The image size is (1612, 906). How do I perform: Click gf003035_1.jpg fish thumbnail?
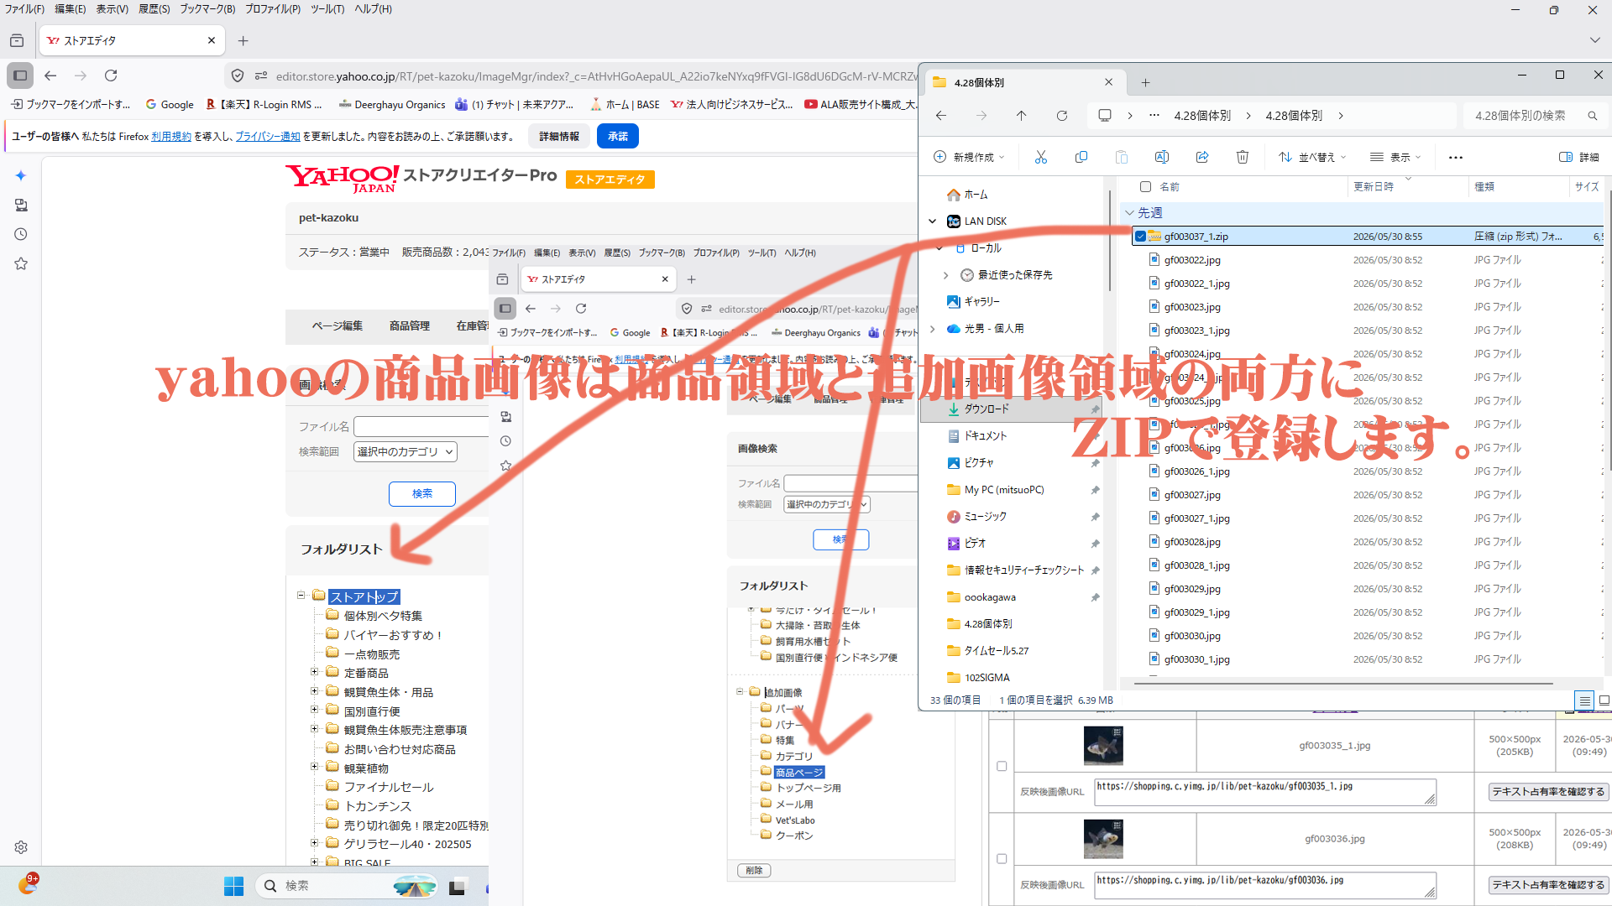1103,746
